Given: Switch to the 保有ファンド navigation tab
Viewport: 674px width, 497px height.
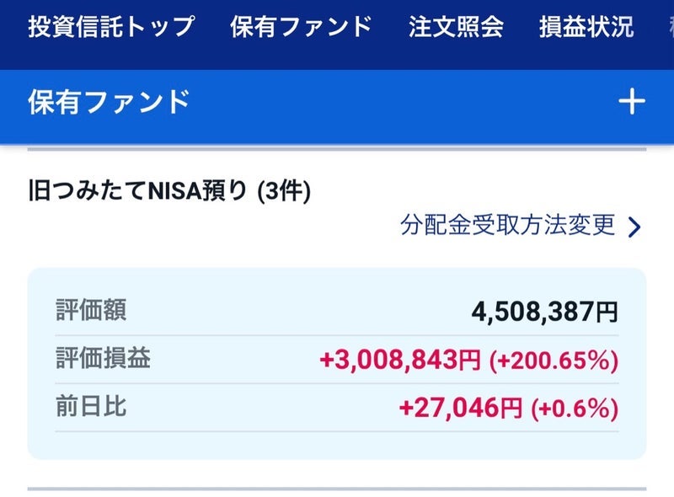Looking at the screenshot, I should click(302, 27).
